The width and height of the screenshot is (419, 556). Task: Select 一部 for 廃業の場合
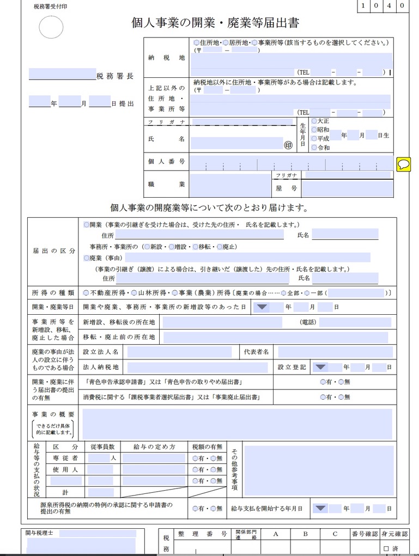tap(307, 293)
